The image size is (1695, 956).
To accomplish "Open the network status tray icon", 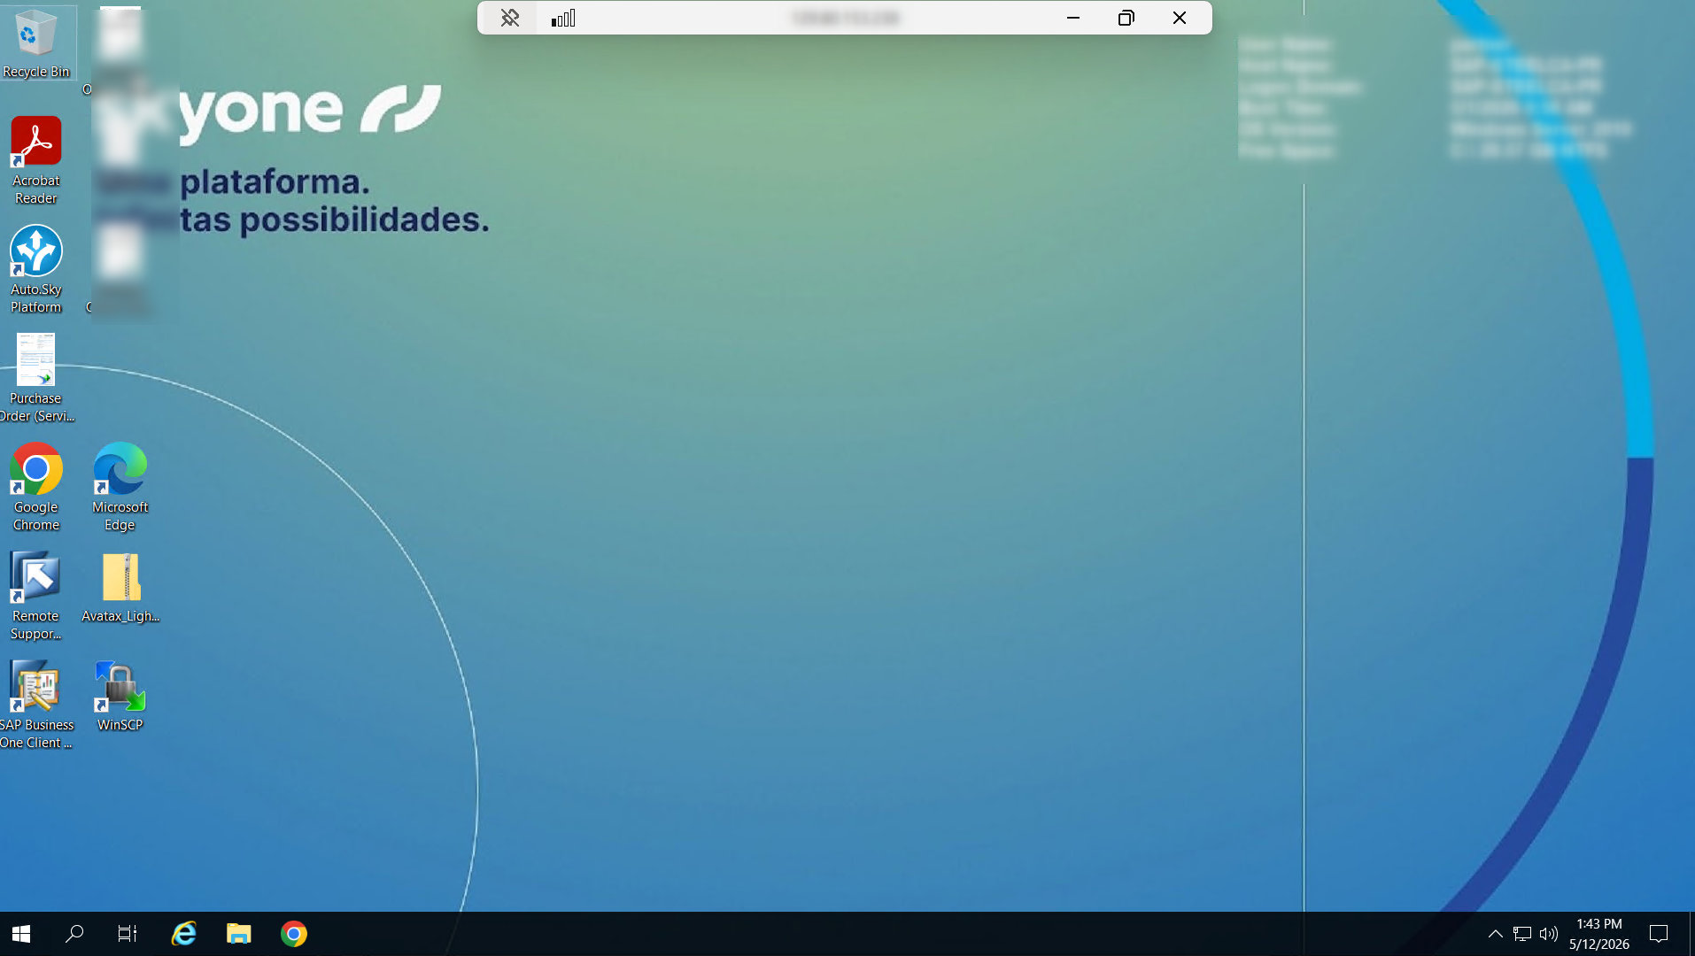I will coord(1522,934).
